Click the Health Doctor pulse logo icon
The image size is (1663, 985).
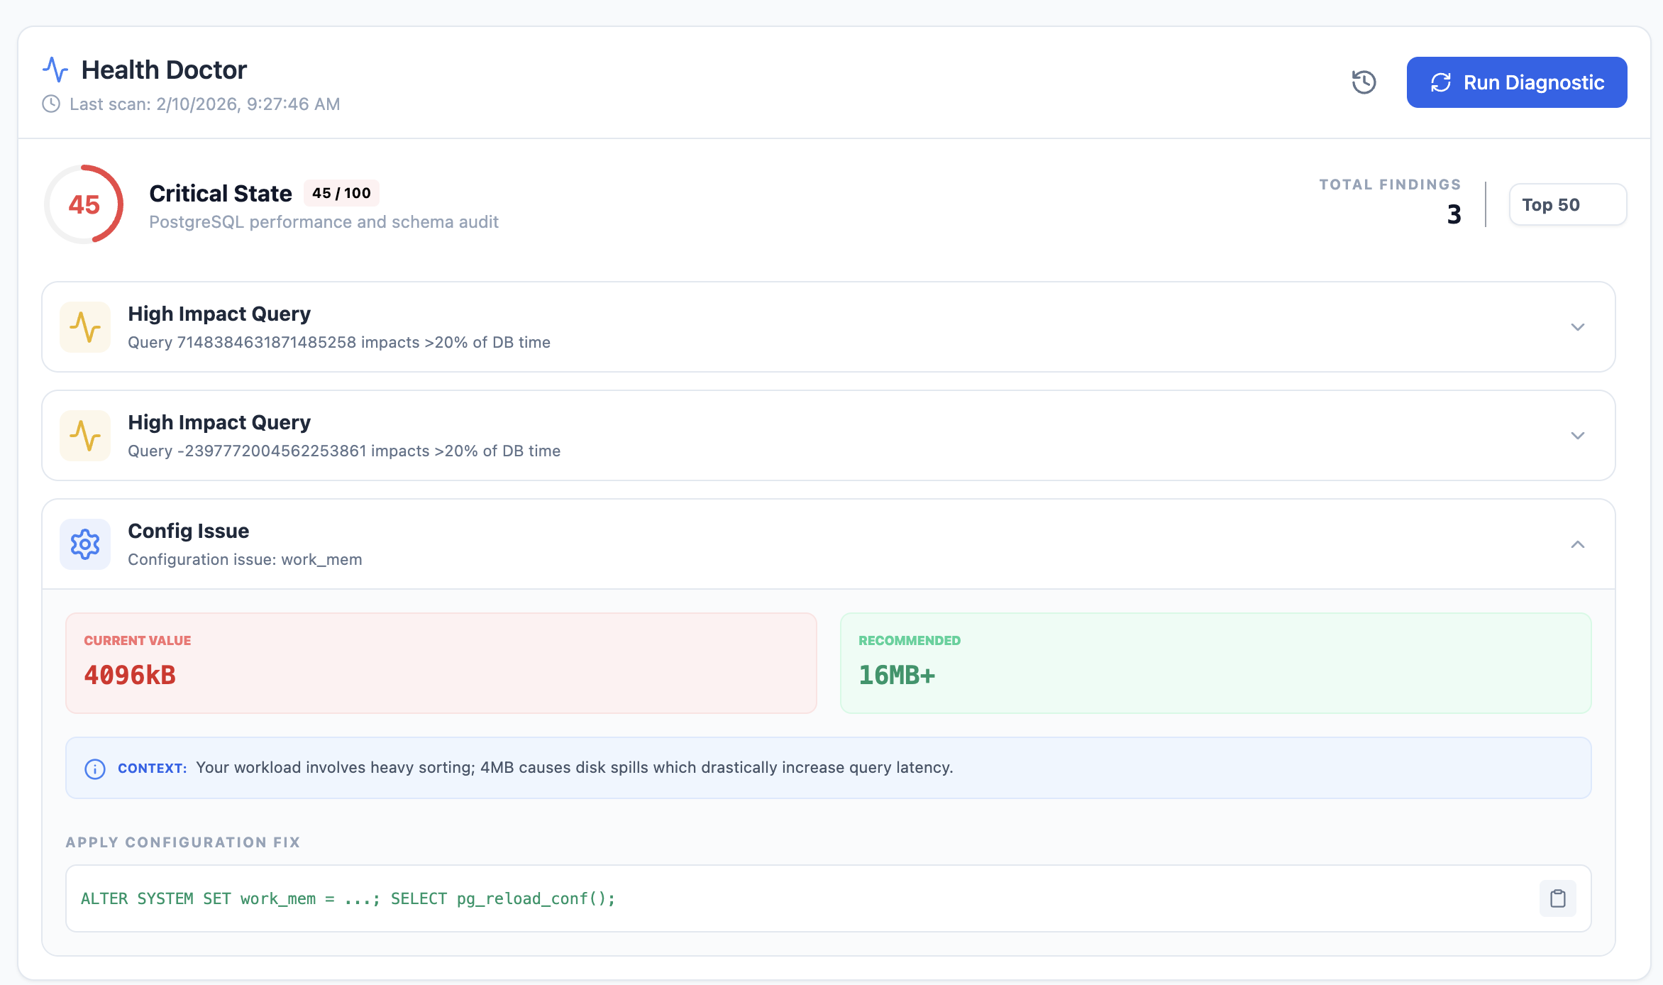pyautogui.click(x=55, y=70)
